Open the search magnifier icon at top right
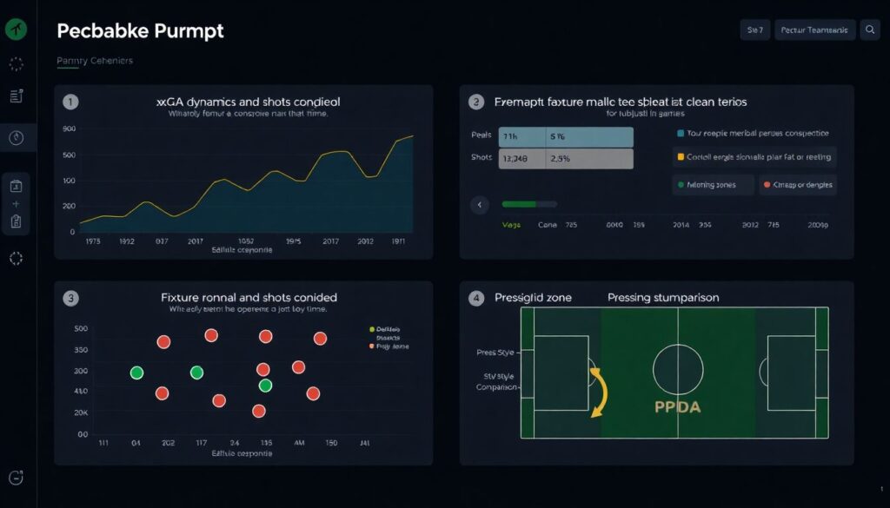This screenshot has height=508, width=890. pyautogui.click(x=870, y=30)
